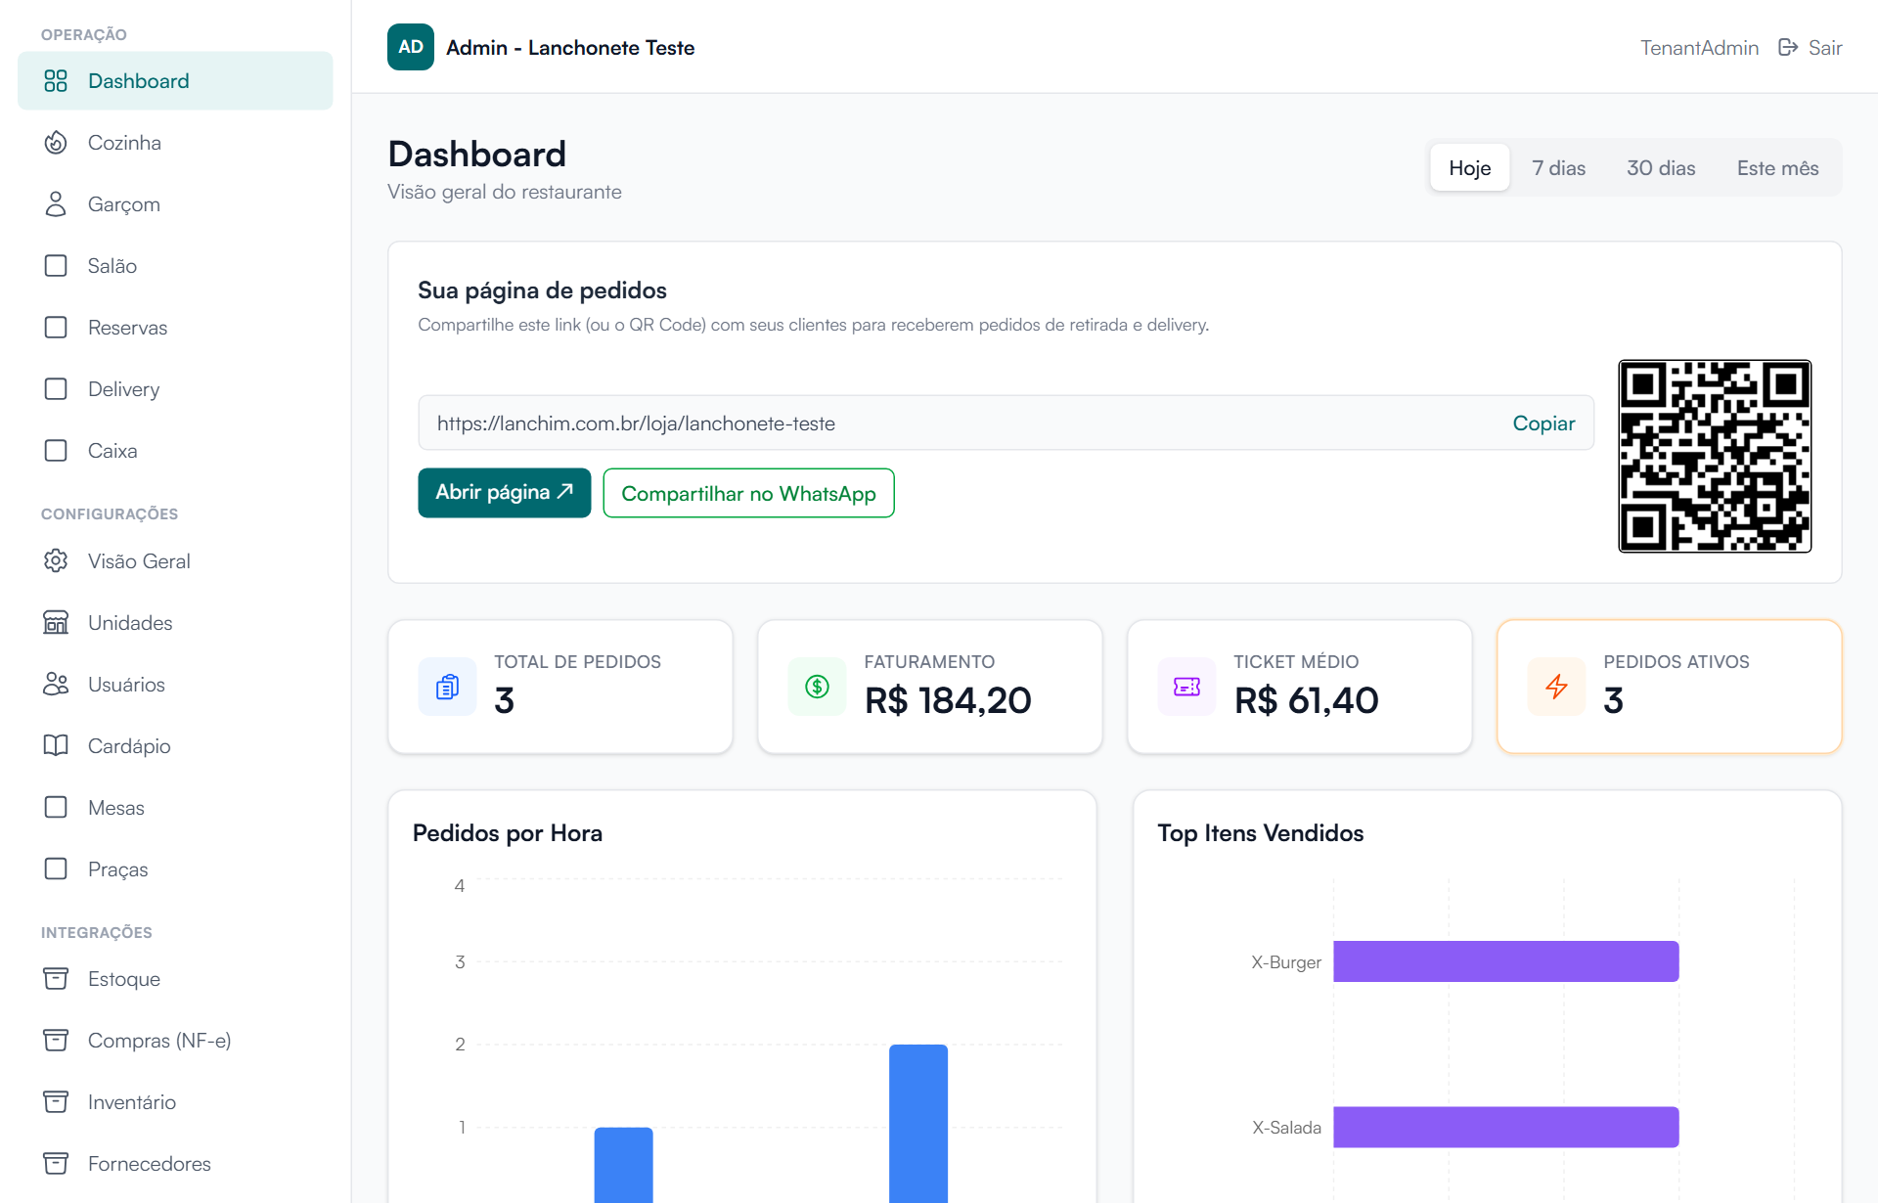Image resolution: width=1878 pixels, height=1203 pixels.
Task: Click the Dashboard grid icon in sidebar
Action: coord(56,81)
